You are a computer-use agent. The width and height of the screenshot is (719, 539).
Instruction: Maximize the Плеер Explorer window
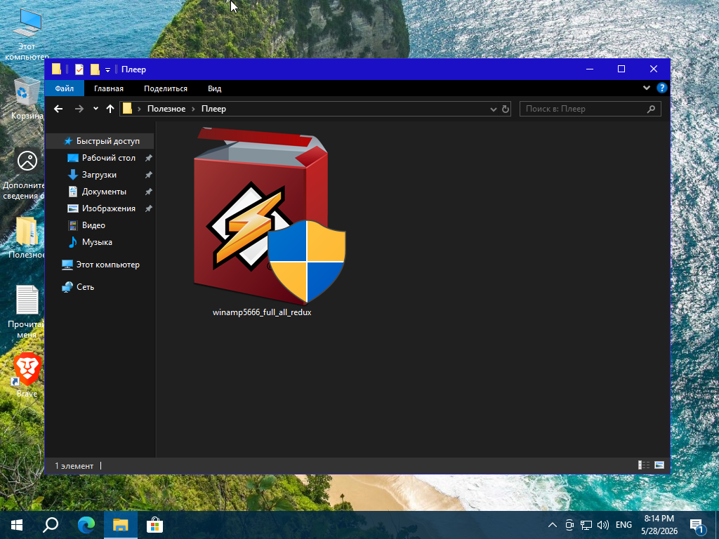(621, 69)
